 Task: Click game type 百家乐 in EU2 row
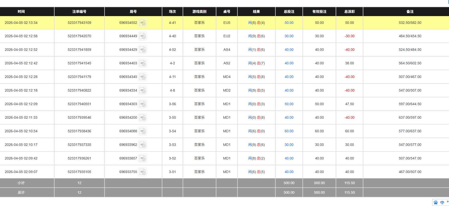[x=199, y=36]
